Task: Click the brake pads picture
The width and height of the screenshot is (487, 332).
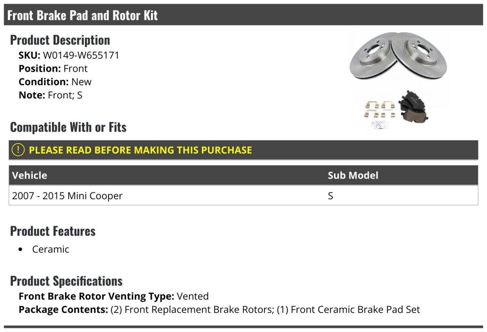Action: 412,107
